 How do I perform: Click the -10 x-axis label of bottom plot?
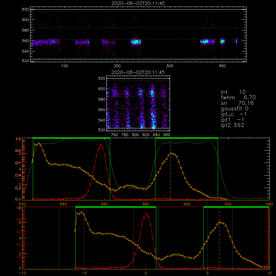pos(22,273)
